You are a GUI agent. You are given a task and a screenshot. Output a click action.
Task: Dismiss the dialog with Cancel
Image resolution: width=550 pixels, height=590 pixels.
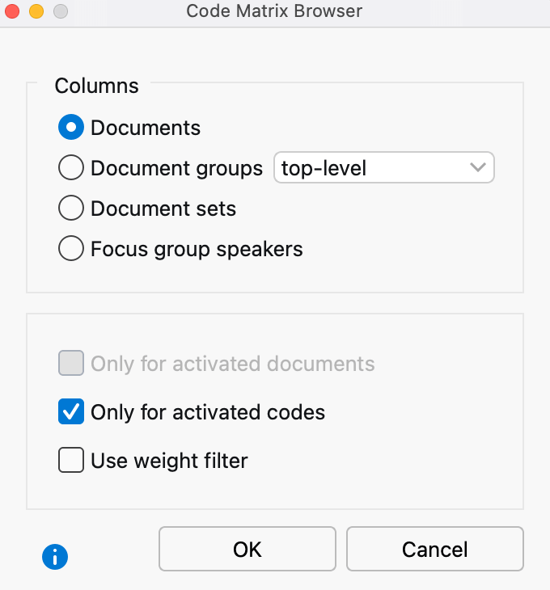pyautogui.click(x=435, y=549)
